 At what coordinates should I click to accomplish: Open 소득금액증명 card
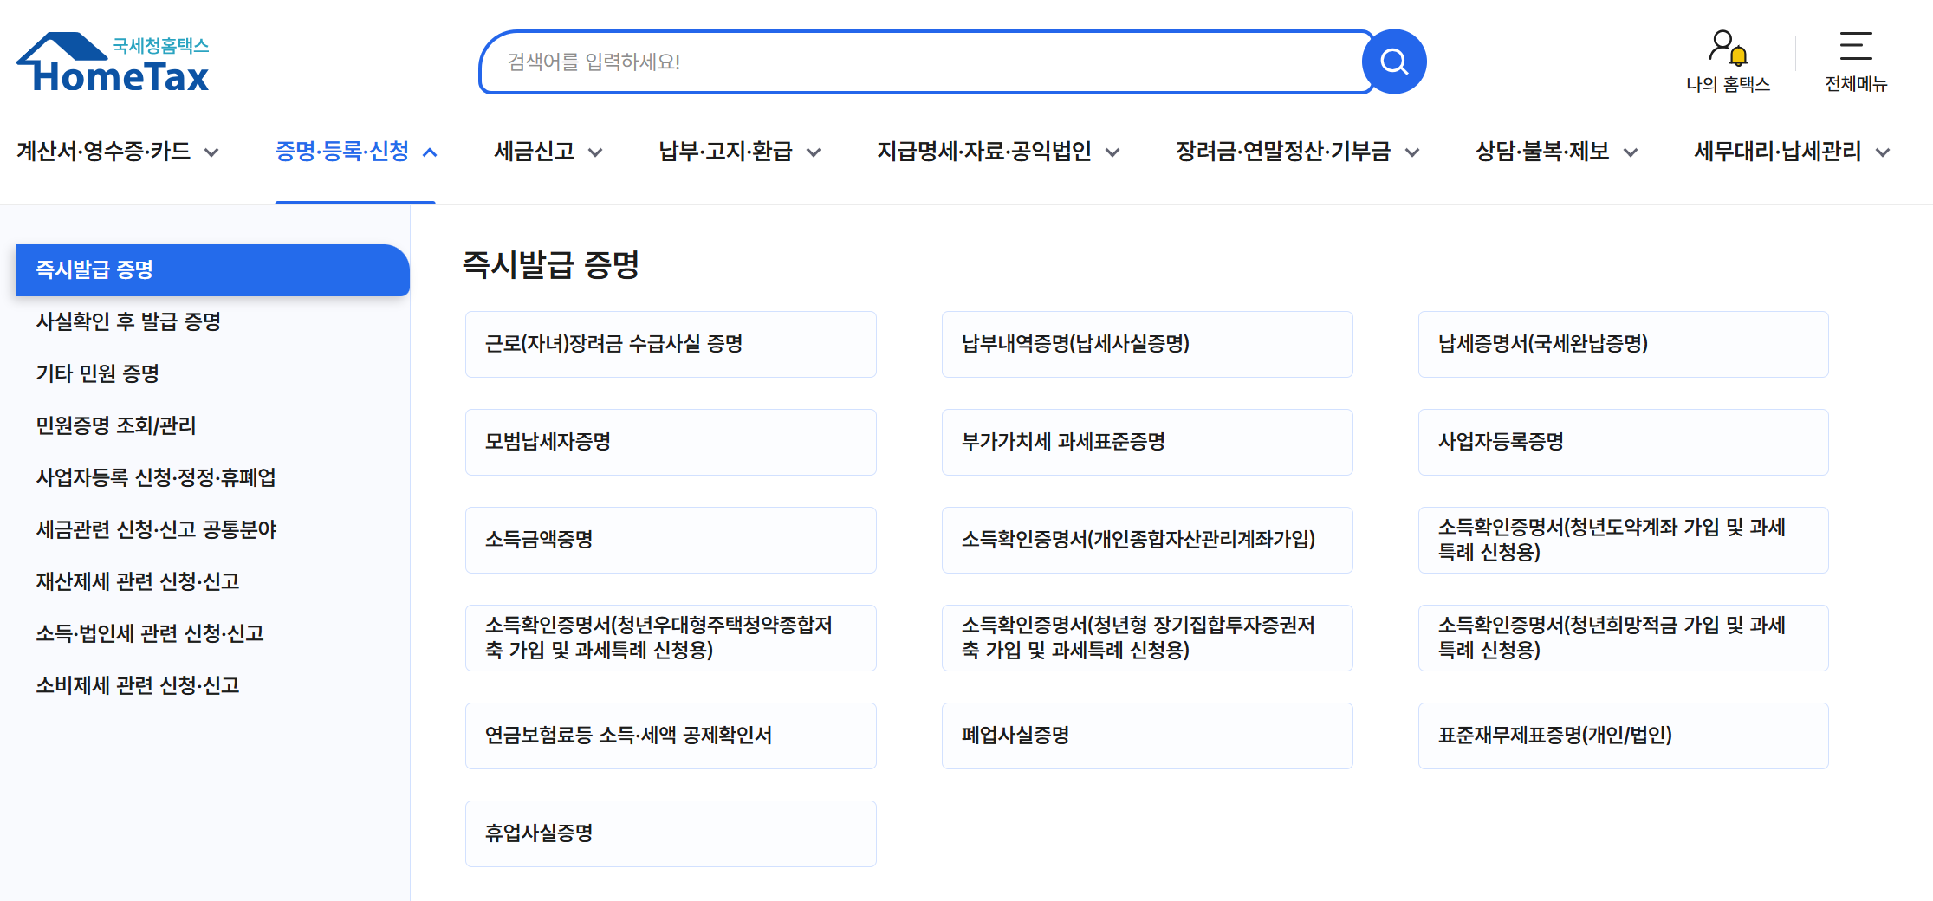(x=670, y=540)
